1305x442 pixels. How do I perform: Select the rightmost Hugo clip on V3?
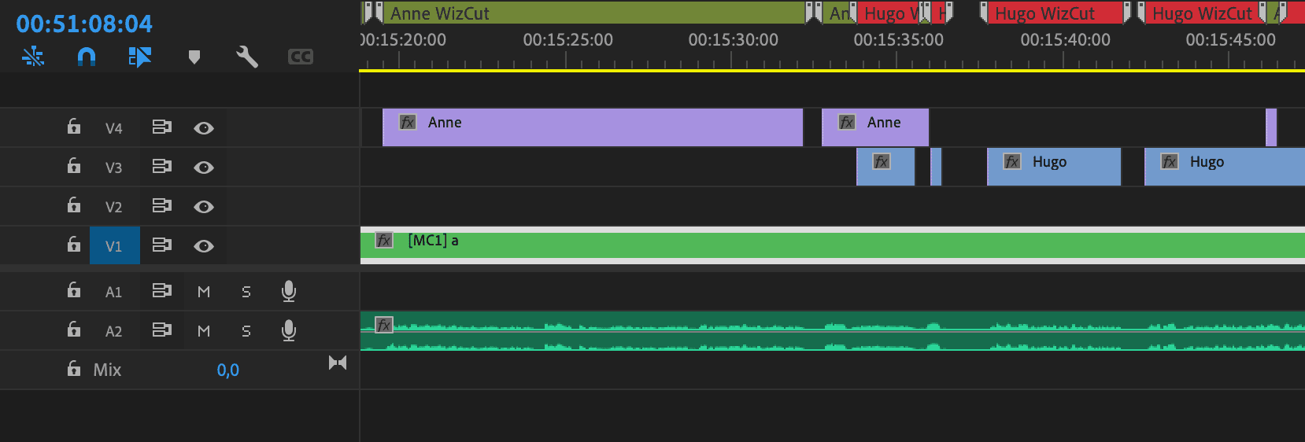coord(1225,167)
